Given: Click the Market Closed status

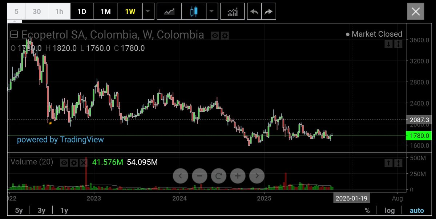Looking at the screenshot, I should 374,34.
